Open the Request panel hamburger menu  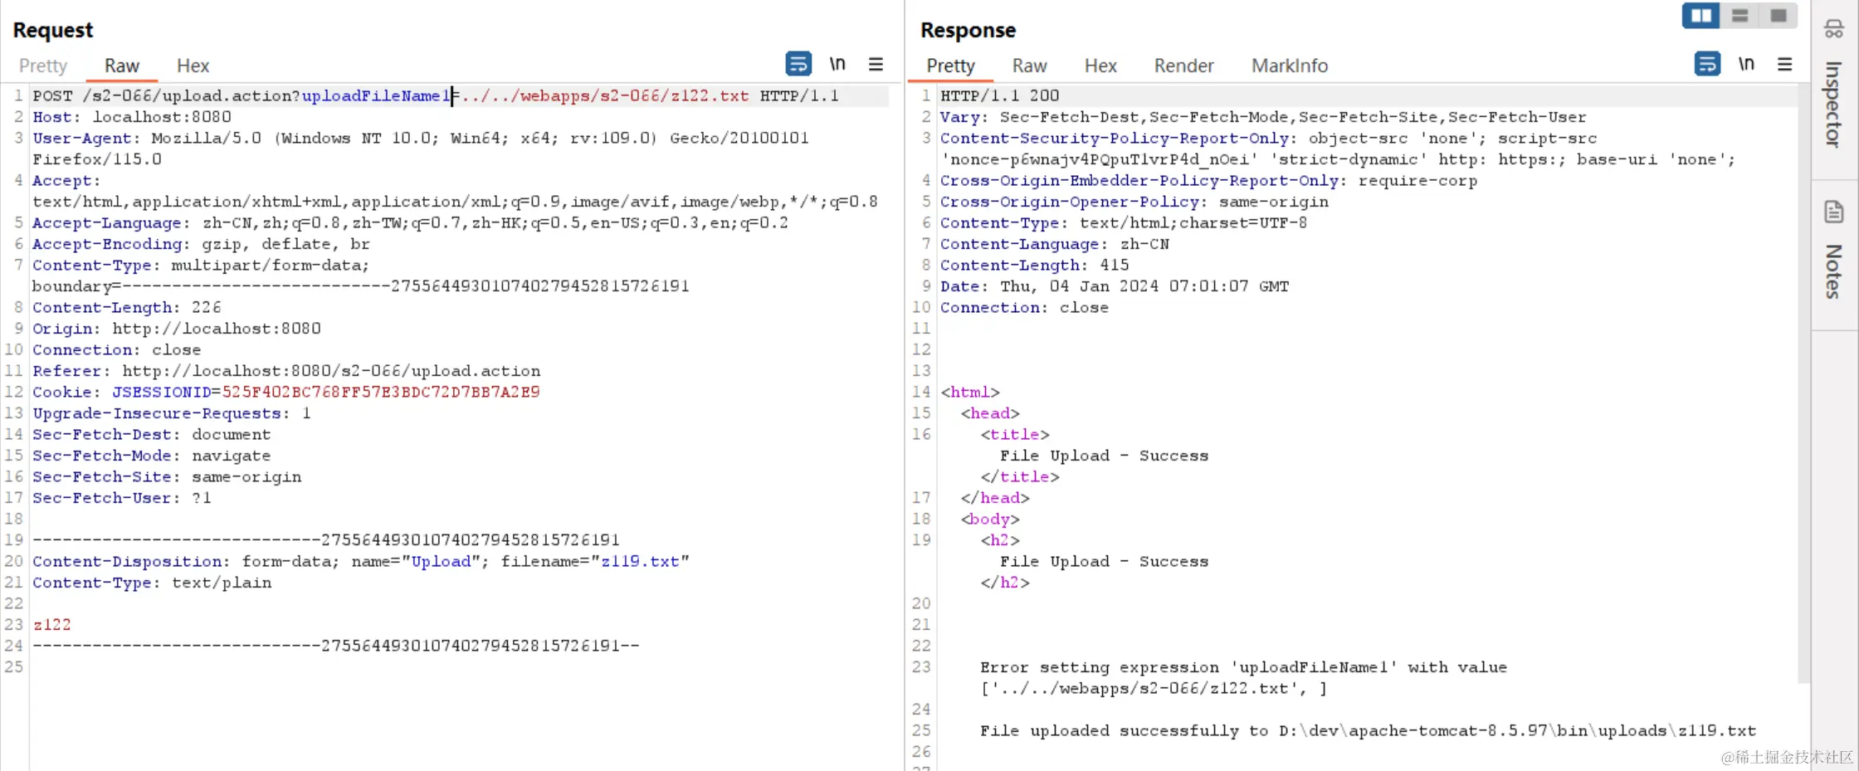coord(876,64)
